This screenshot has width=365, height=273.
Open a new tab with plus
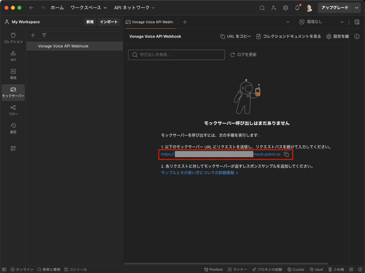click(x=185, y=22)
